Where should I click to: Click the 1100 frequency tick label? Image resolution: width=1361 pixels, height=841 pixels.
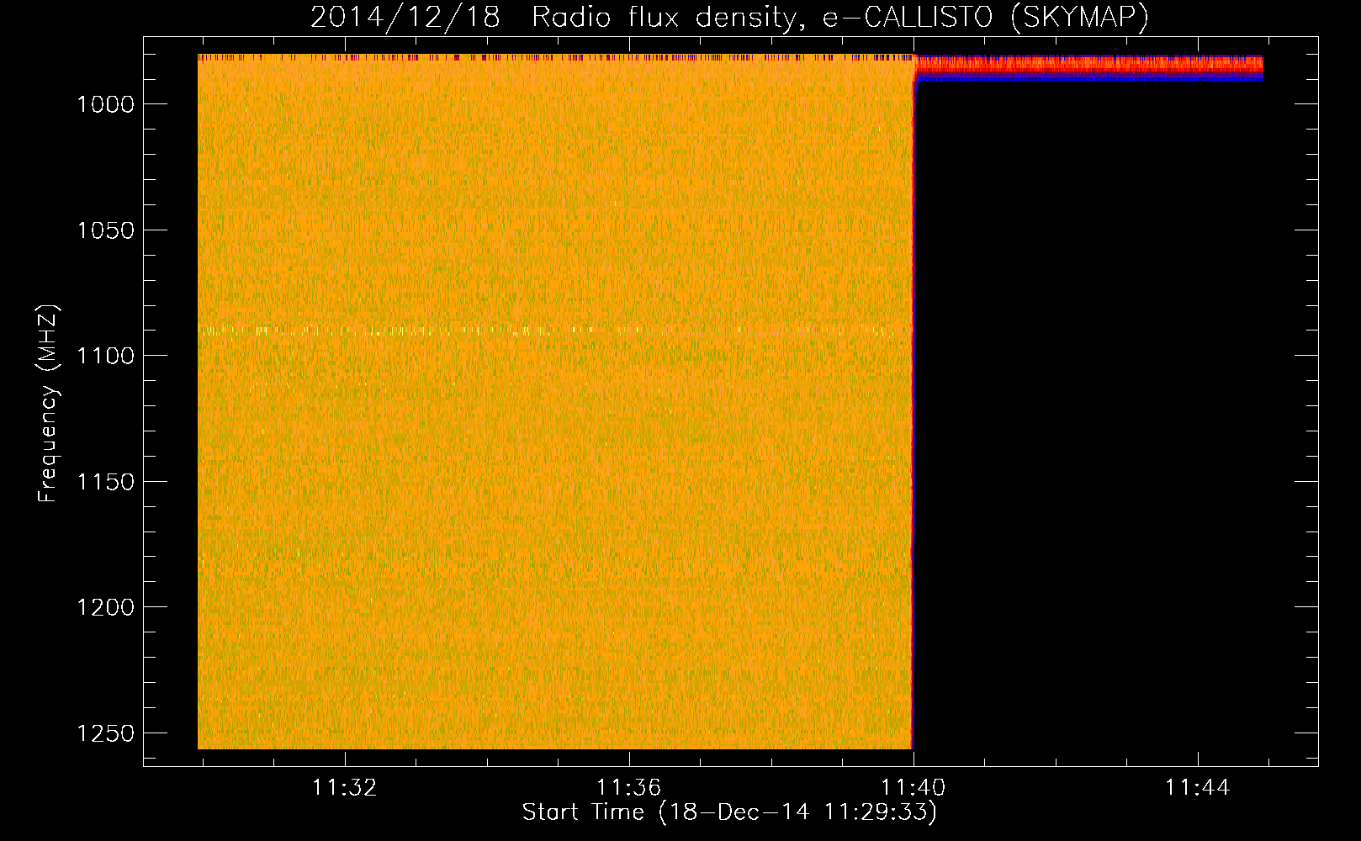(105, 356)
